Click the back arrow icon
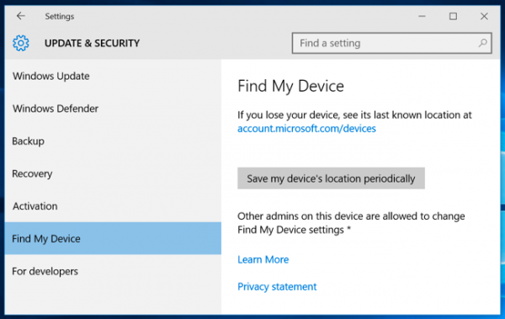This screenshot has width=505, height=319. pos(20,16)
